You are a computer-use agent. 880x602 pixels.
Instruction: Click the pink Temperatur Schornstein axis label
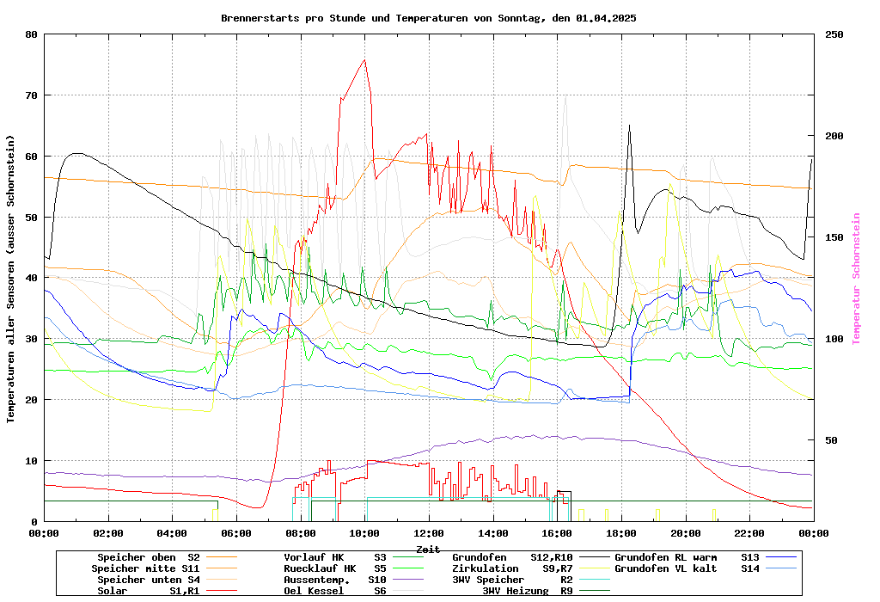coord(856,278)
